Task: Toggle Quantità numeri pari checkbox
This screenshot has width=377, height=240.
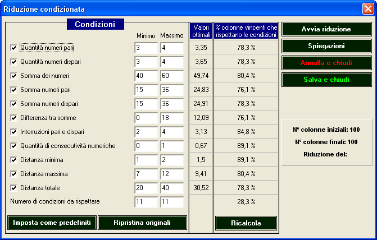Action: coord(14,48)
